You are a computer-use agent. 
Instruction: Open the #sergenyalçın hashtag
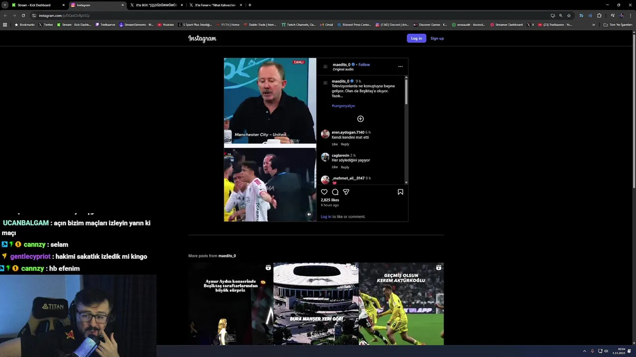coord(343,106)
